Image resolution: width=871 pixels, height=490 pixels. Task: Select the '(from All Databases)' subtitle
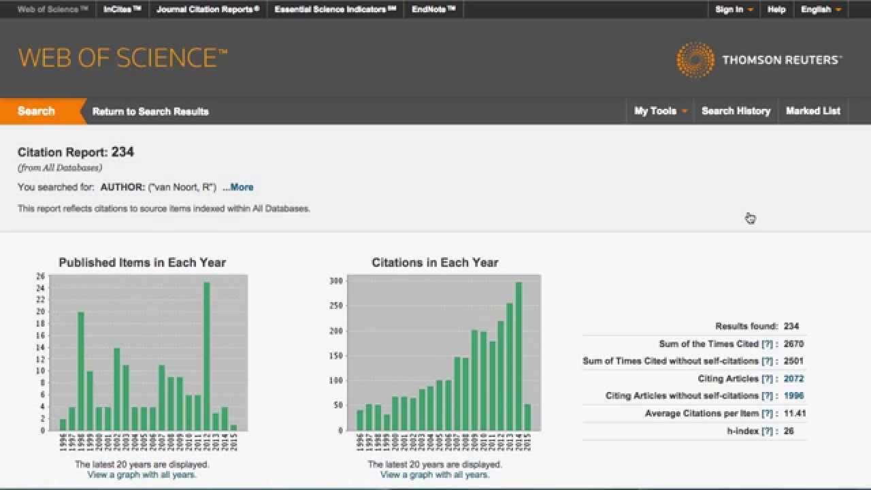(x=60, y=167)
